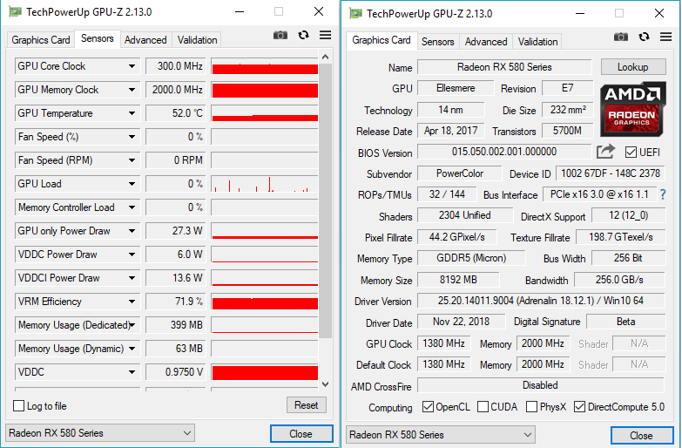
Task: Click GPU-Z app icon in Sensors title bar
Action: (x=15, y=11)
